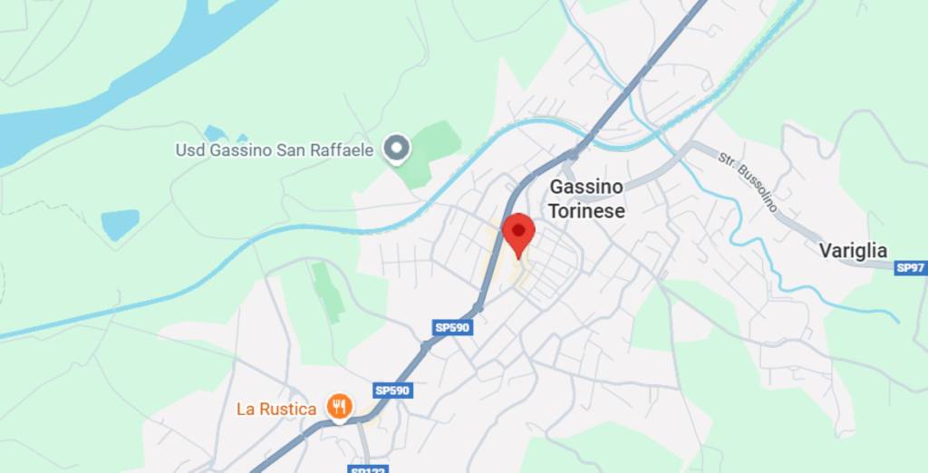Open the Usd Gassino San Raffaele text label

[274, 150]
